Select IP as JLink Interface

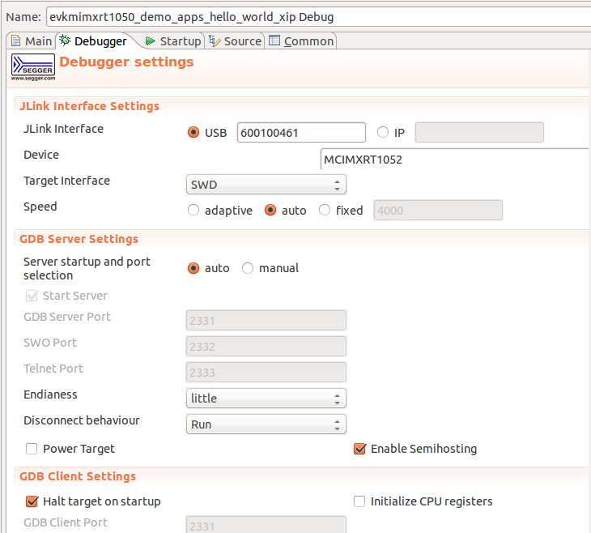pos(383,132)
